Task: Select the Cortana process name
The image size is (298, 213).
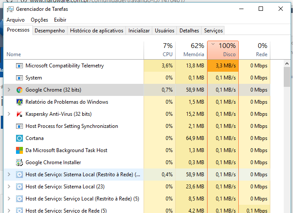Action: [35, 138]
